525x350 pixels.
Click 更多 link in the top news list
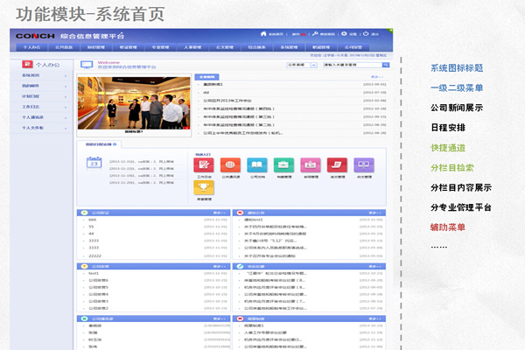coord(376,77)
